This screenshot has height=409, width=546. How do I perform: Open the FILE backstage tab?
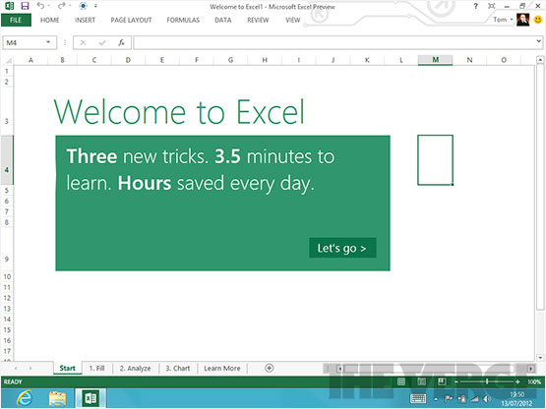16,21
